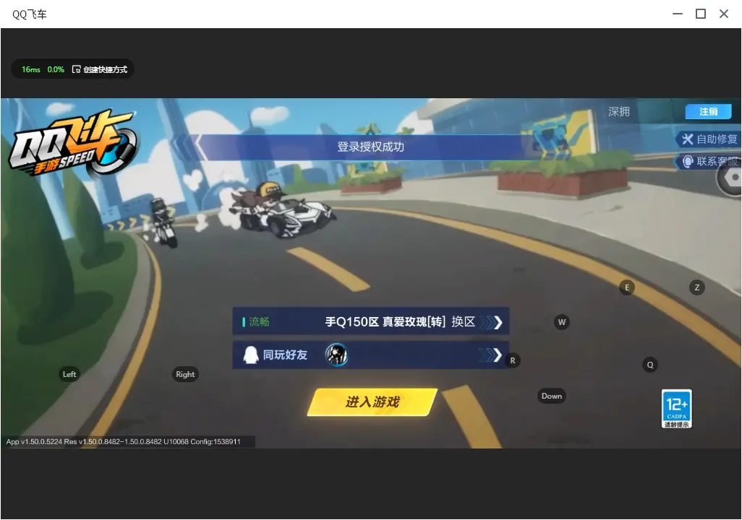The width and height of the screenshot is (742, 520).
Task: Click the W key mapping overlay
Action: pos(562,322)
